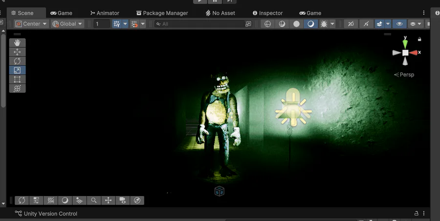Click the Step frame button
Viewport: 440px width, 221px height.
point(230,1)
